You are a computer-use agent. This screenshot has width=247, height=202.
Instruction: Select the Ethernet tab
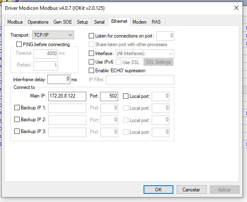(119, 21)
